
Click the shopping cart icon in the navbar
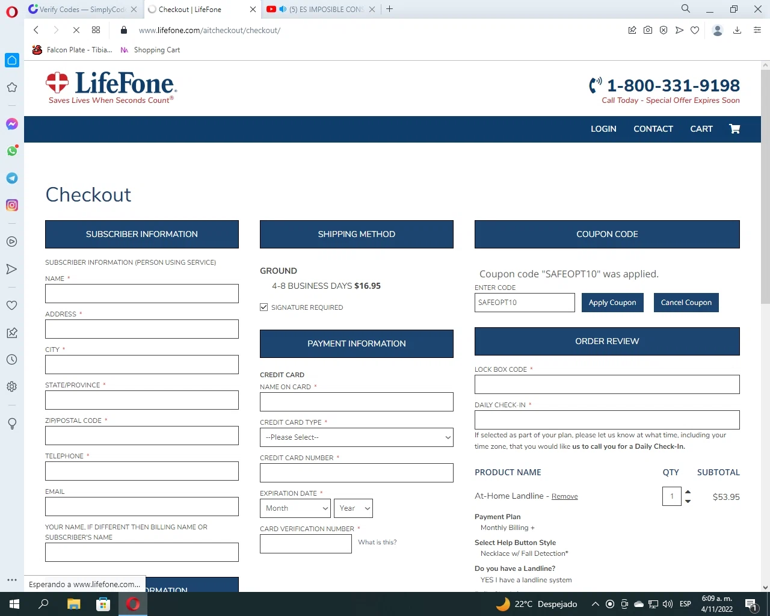[735, 129]
